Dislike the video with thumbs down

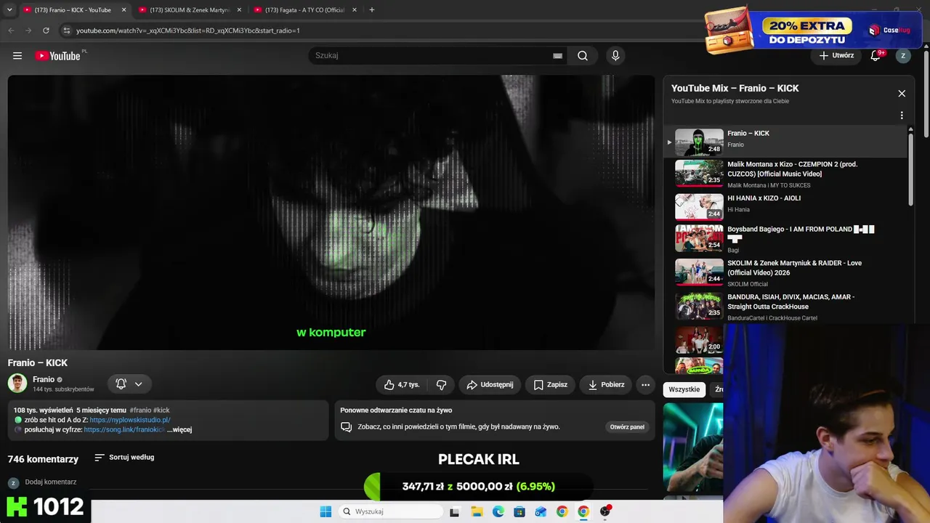(x=441, y=385)
